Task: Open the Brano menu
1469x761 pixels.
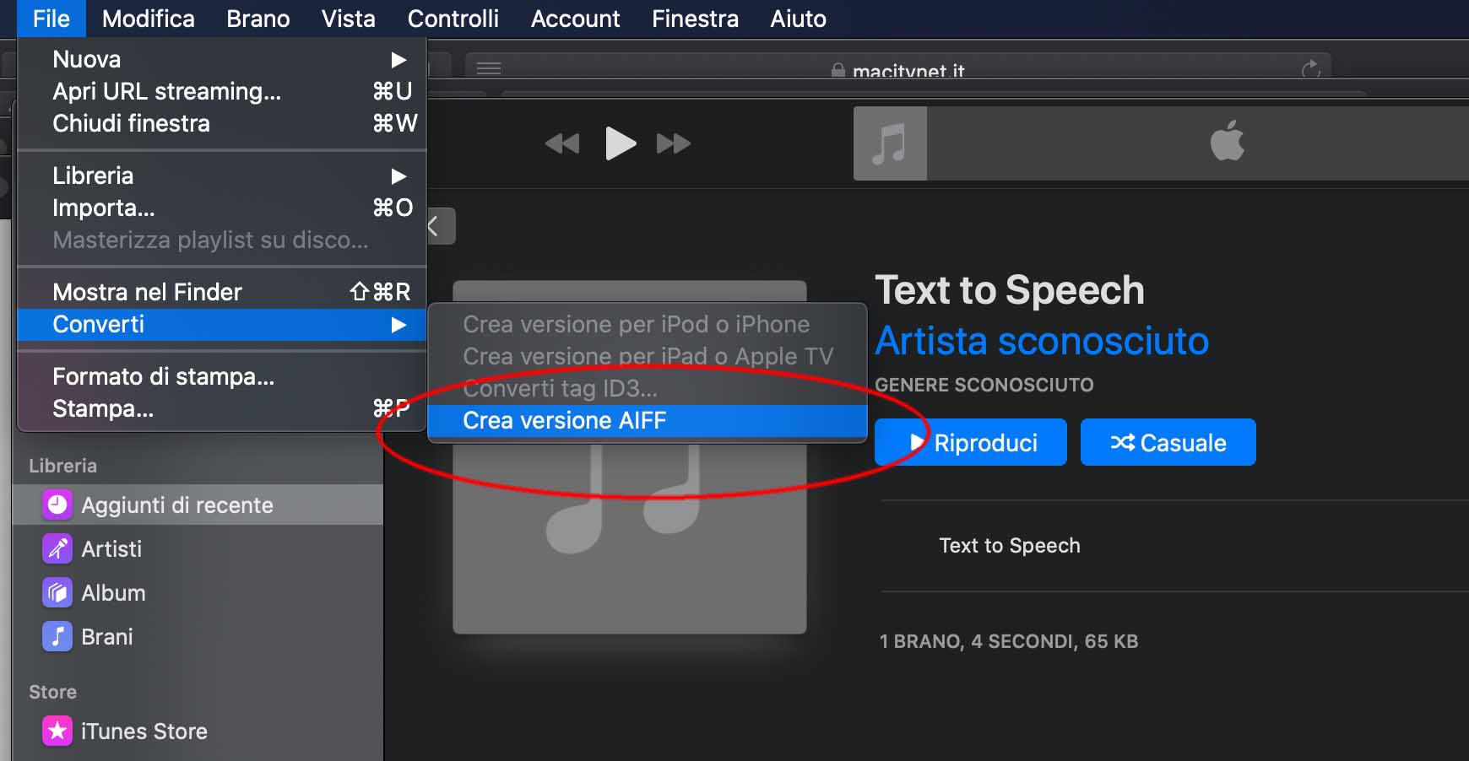Action: coord(258,19)
